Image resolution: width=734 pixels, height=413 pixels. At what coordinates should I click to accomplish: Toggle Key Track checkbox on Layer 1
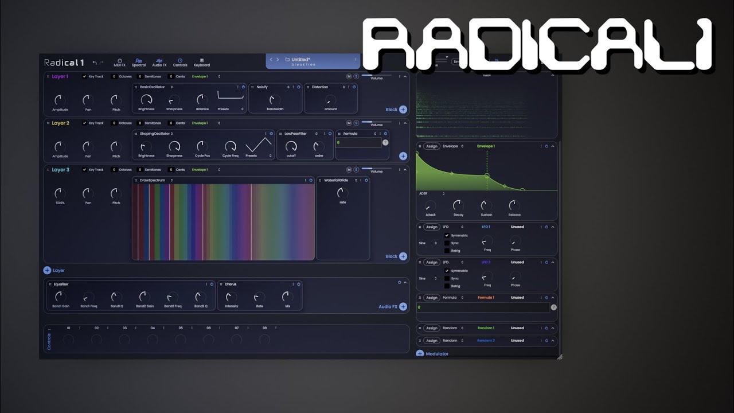coord(84,76)
